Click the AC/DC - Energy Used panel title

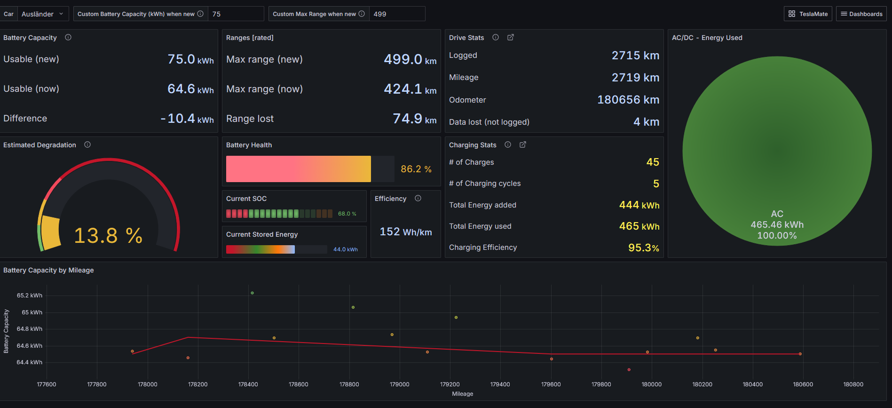707,38
